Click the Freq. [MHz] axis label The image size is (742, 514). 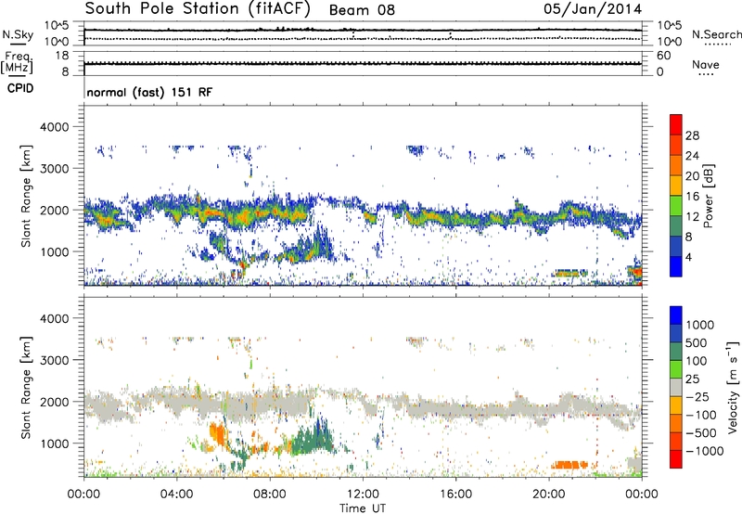(x=17, y=62)
